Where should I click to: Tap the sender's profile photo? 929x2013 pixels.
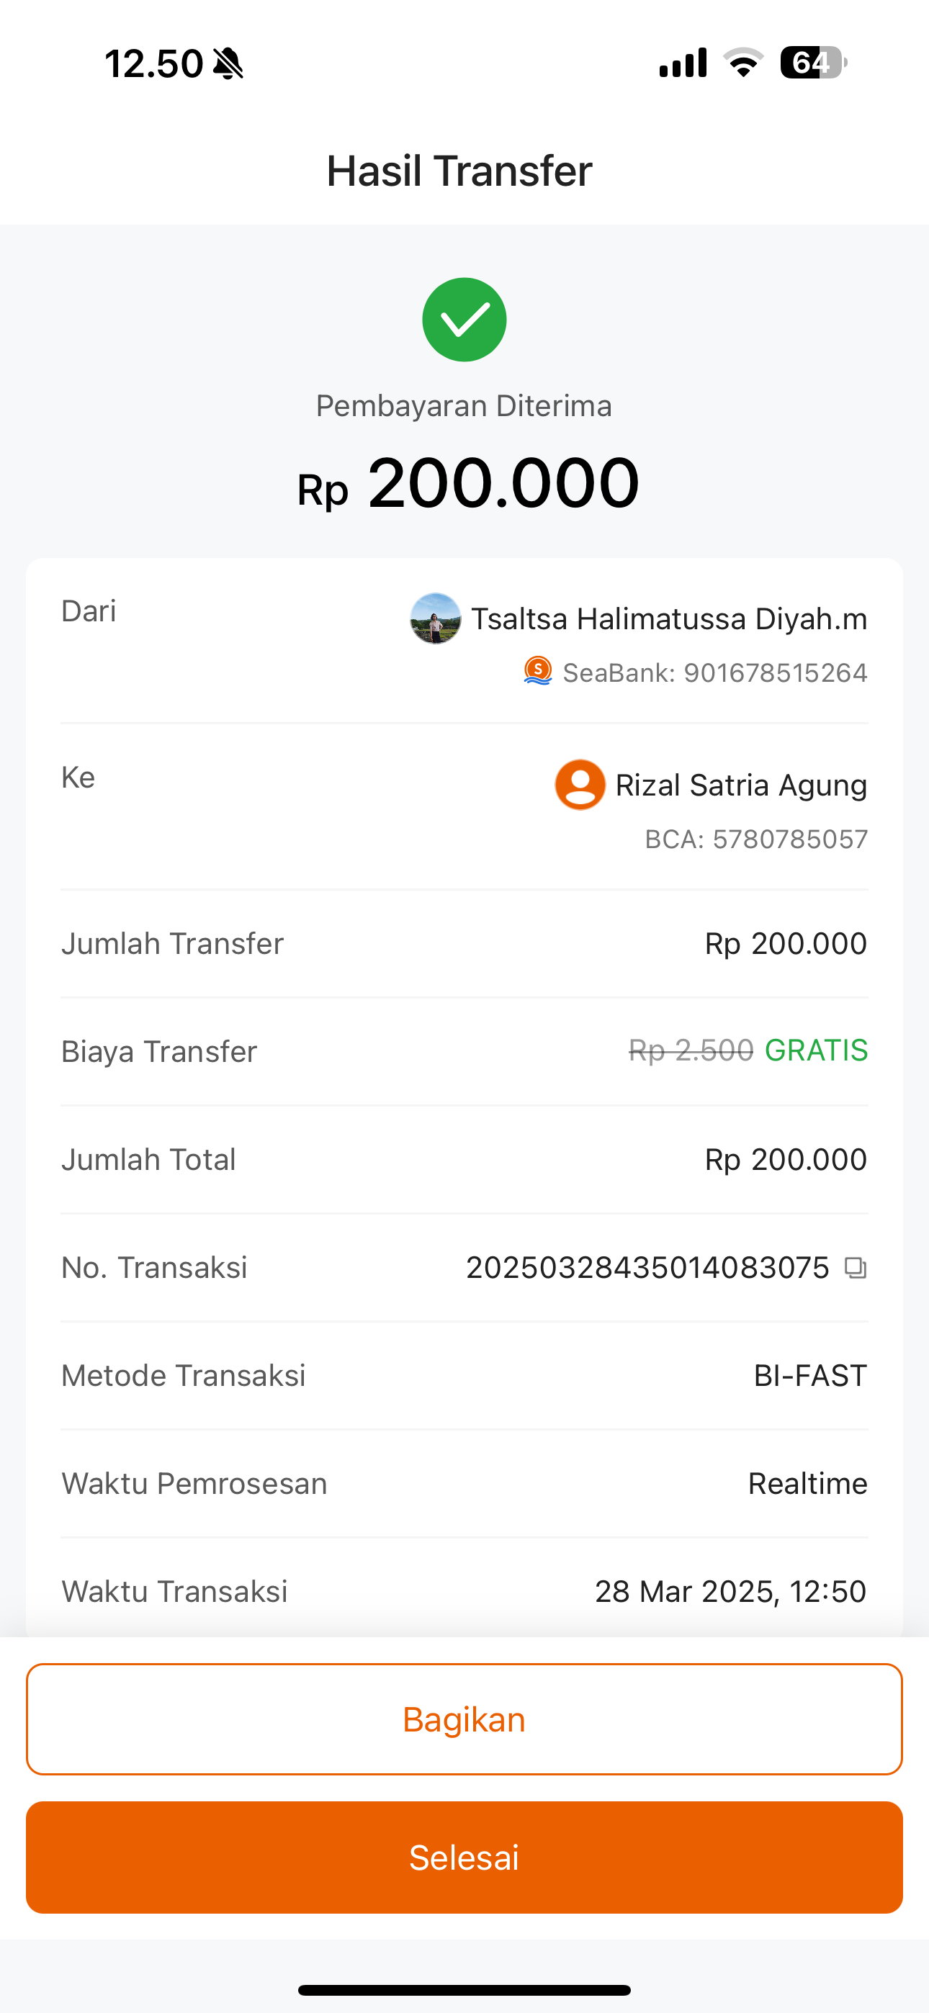click(x=436, y=618)
